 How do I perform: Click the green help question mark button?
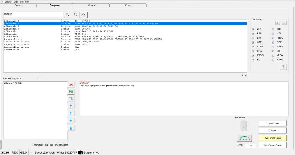click(x=283, y=67)
